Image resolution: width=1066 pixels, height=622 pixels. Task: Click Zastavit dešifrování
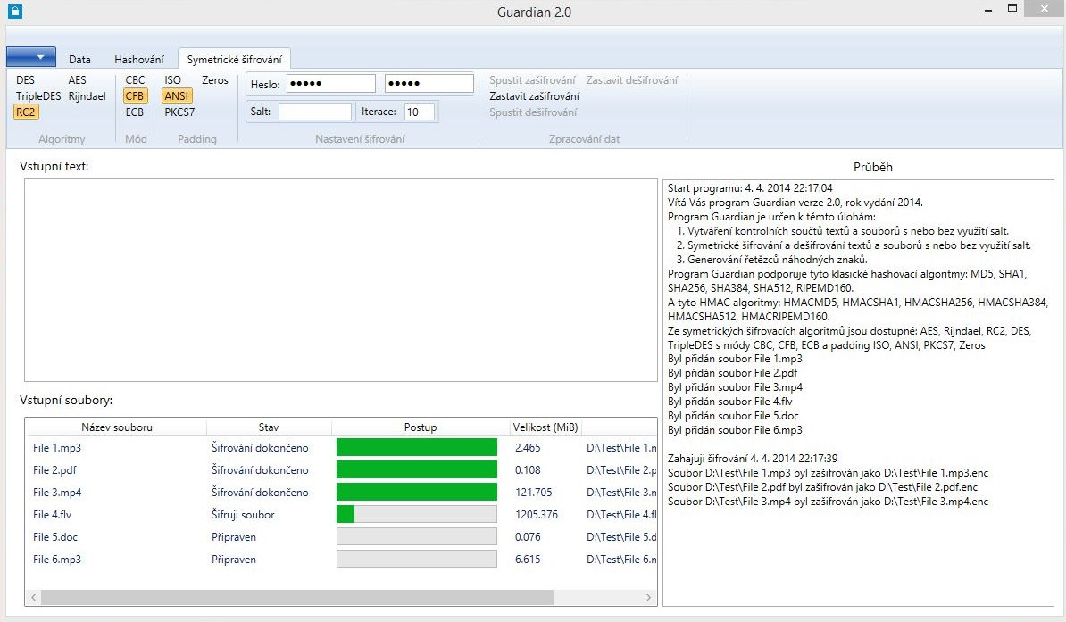point(631,80)
